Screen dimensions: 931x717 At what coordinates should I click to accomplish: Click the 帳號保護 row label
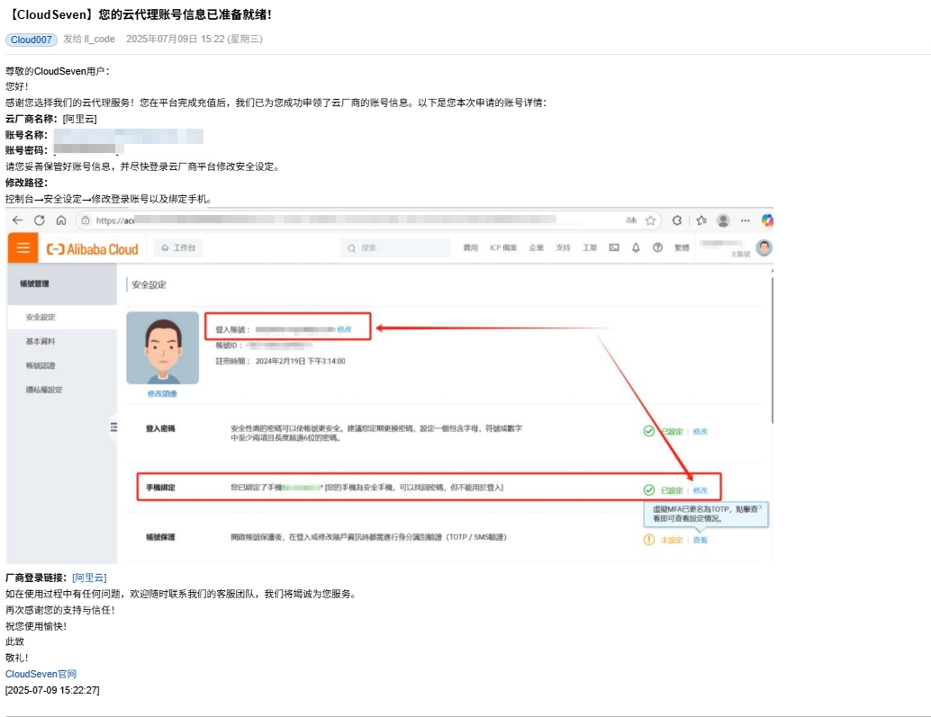tap(160, 537)
